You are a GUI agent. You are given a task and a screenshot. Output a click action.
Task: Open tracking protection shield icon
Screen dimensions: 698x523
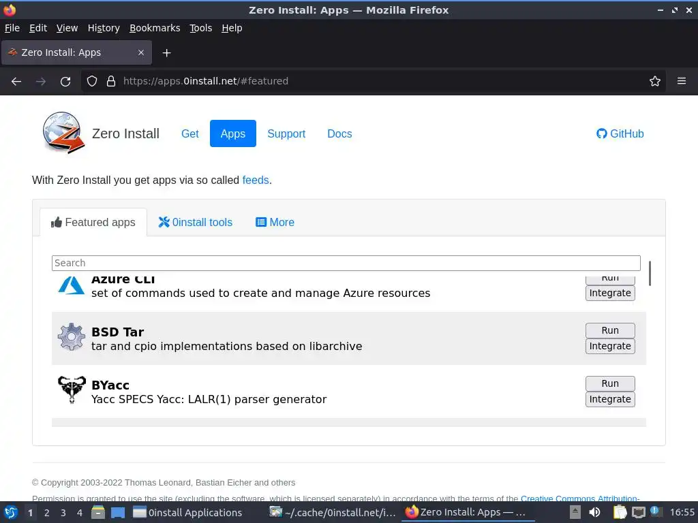tap(92, 81)
